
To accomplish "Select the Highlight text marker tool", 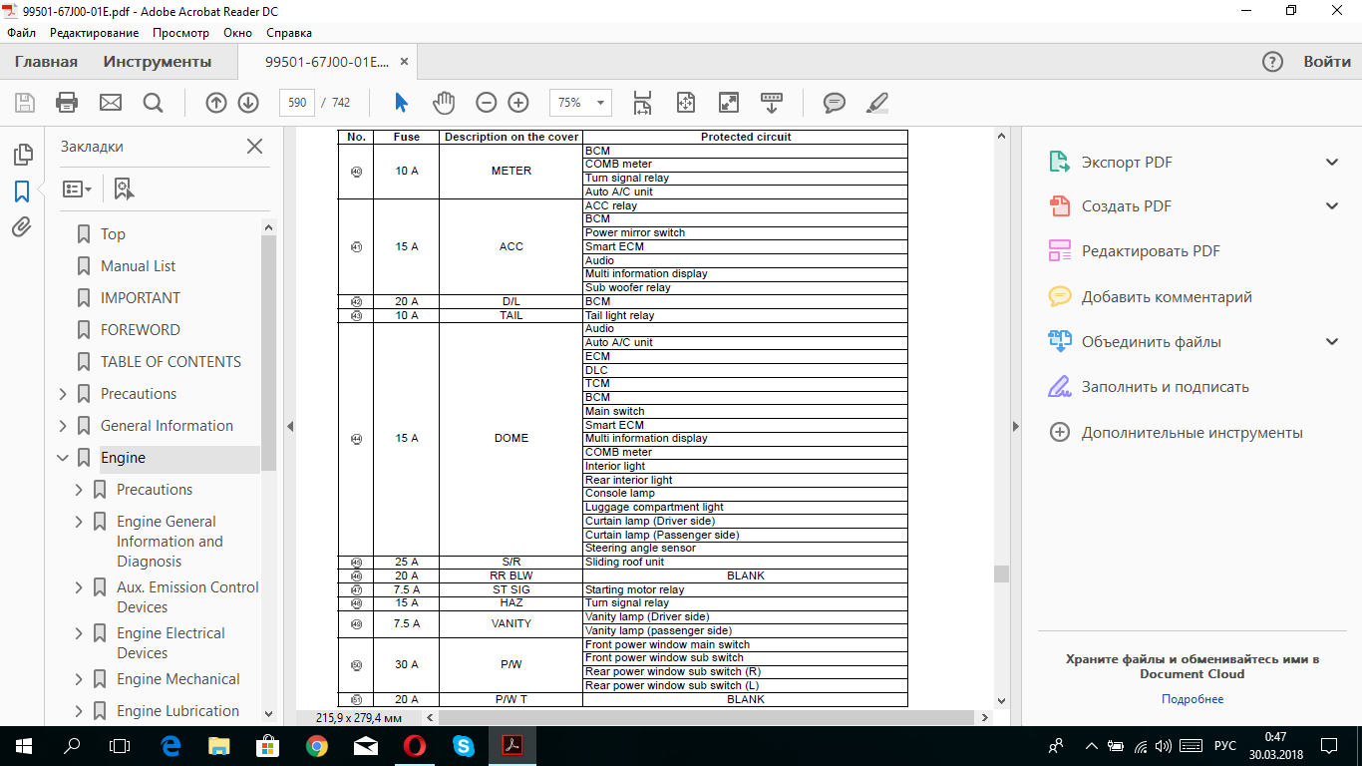I will coord(877,103).
